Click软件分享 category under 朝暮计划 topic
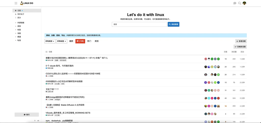The image size is (261, 123). 50,60
